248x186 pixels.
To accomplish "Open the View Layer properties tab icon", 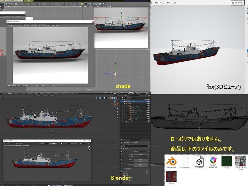I will point(121,151).
